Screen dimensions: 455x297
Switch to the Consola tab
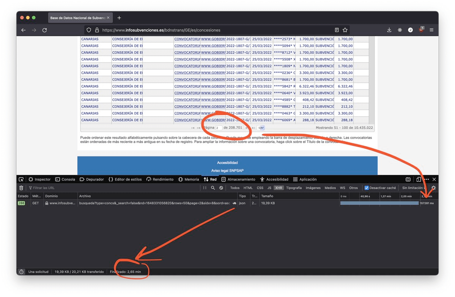65,179
